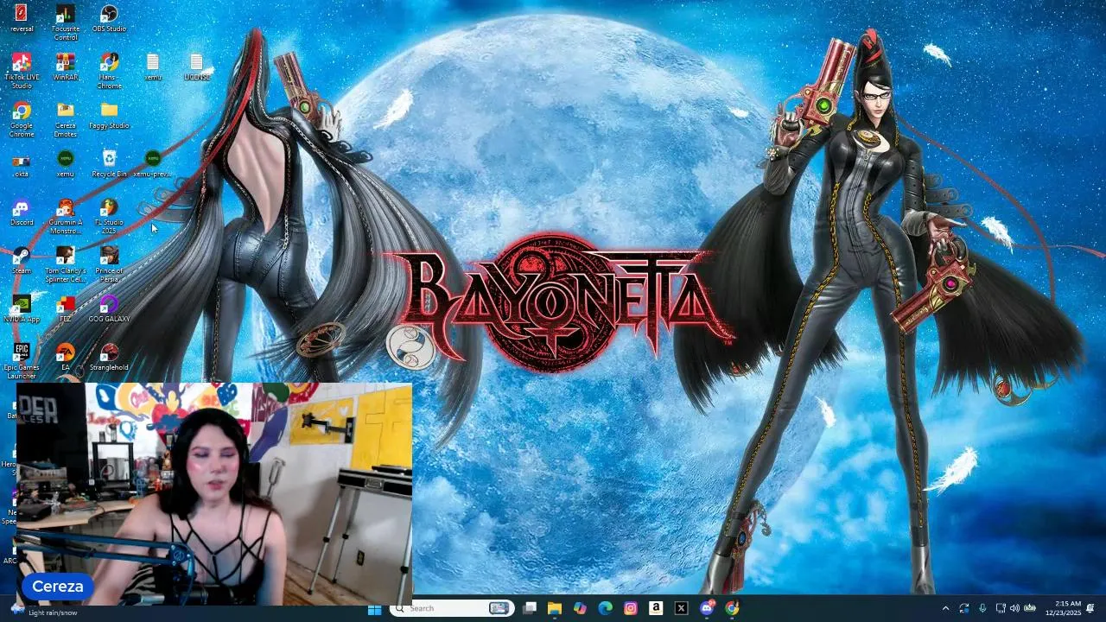This screenshot has width=1106, height=622.
Task: Select the xemu-prev desktop icon
Action: point(153,163)
